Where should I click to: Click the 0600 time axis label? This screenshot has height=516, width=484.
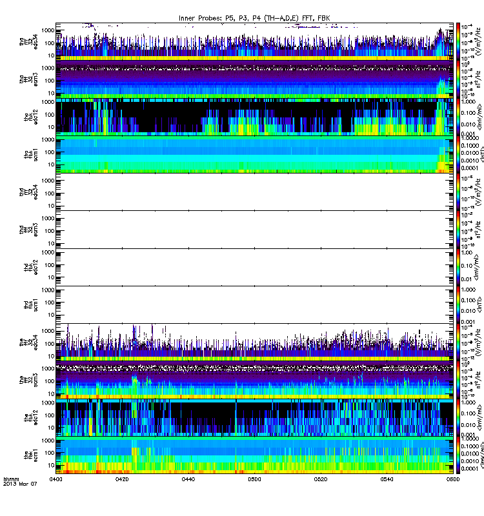coord(453,479)
